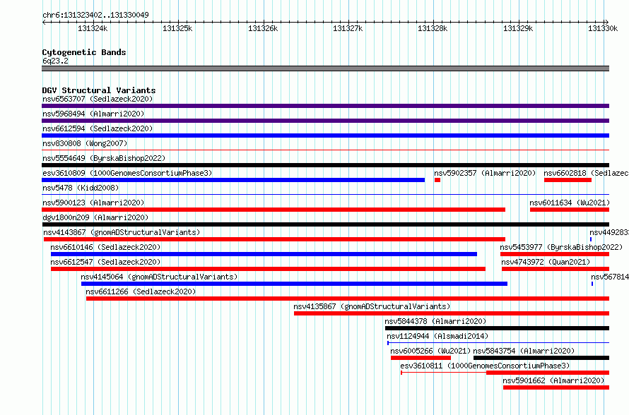Select the blue nsv6610146 variant bar
This screenshot has width=629, height=415.
coord(264,254)
